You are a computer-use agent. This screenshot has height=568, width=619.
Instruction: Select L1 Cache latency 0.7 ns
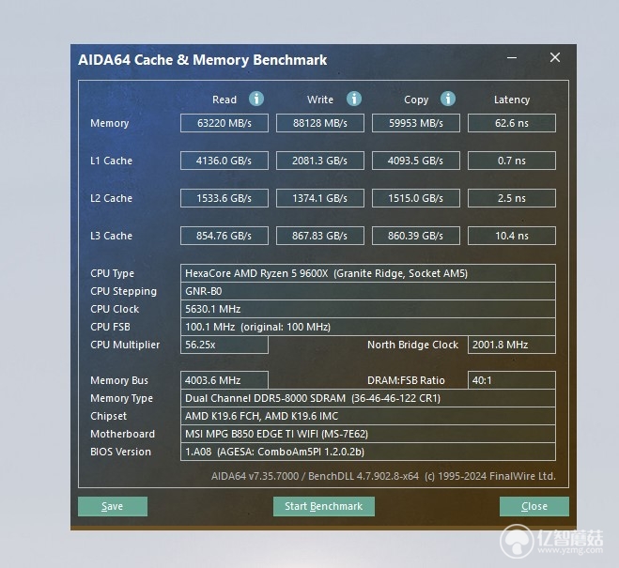[x=512, y=161]
